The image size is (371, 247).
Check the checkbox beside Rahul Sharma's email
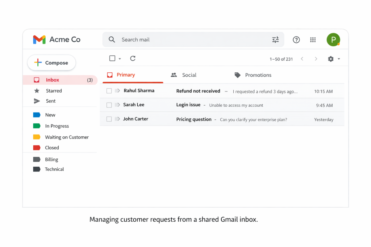[109, 91]
